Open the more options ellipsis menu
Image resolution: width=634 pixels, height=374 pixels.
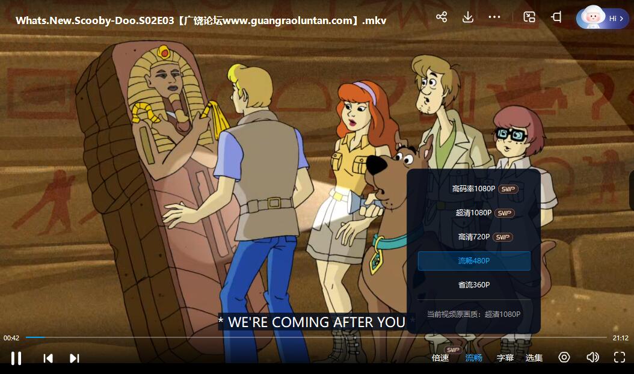pos(494,17)
